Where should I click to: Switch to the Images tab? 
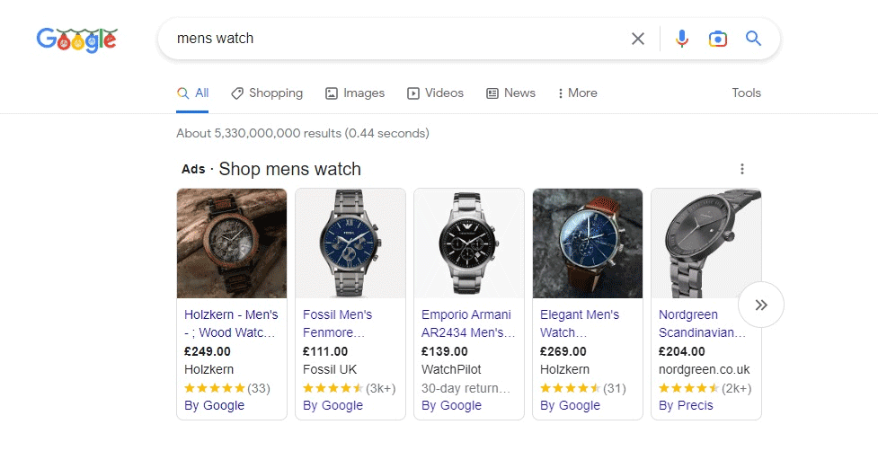click(x=355, y=93)
